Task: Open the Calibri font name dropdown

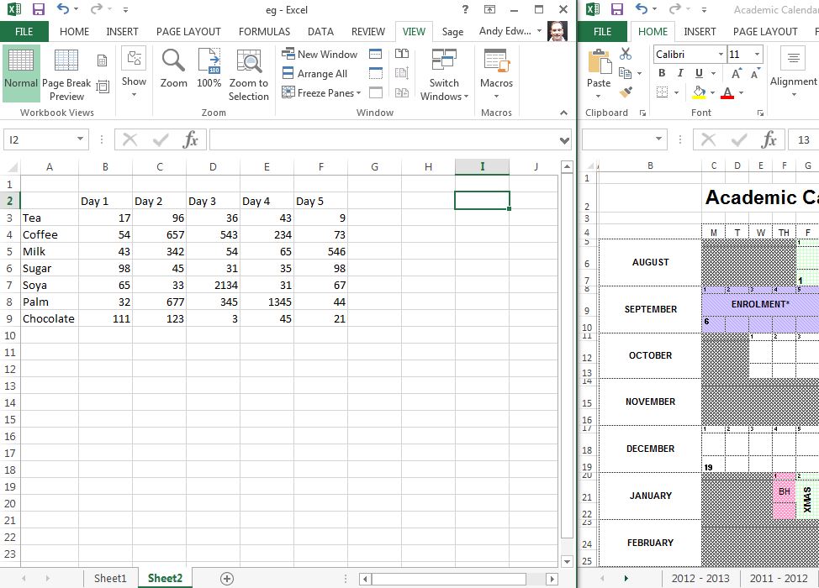Action: tap(721, 55)
